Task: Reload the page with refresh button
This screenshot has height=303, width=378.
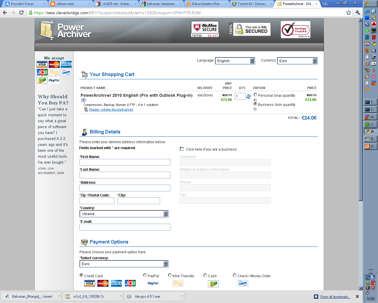Action: (21, 13)
